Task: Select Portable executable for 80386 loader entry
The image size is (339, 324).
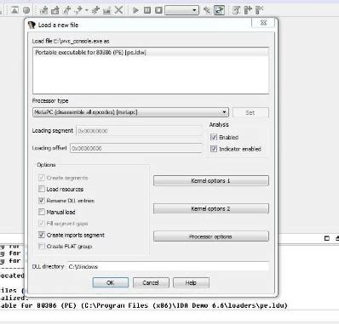Action: (151, 52)
